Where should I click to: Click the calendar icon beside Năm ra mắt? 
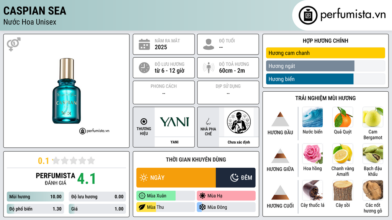pyautogui.click(x=144, y=44)
